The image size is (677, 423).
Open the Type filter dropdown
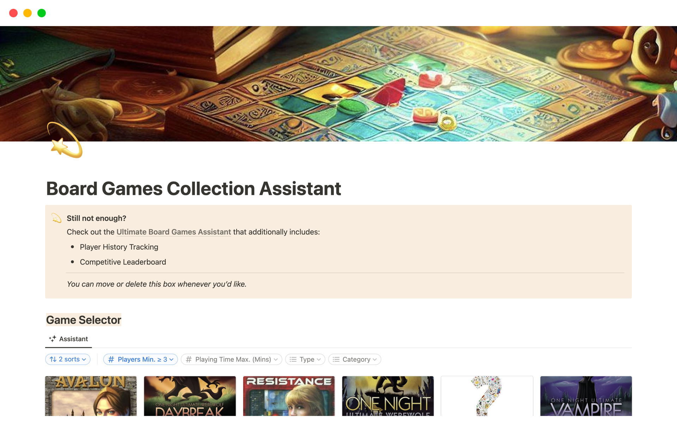(305, 359)
